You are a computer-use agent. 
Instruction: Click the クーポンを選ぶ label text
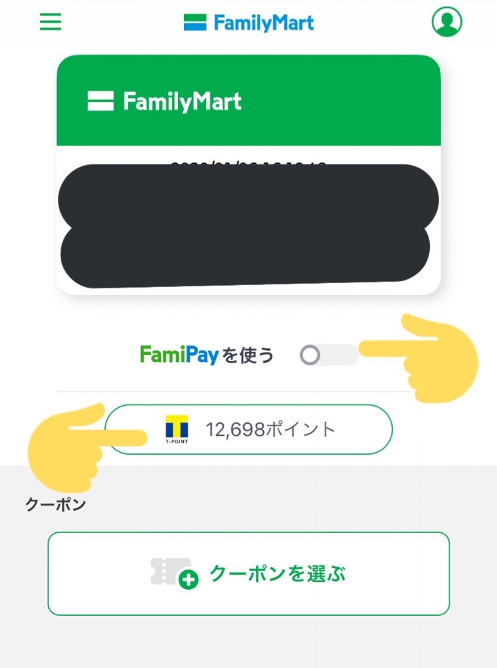point(278,573)
